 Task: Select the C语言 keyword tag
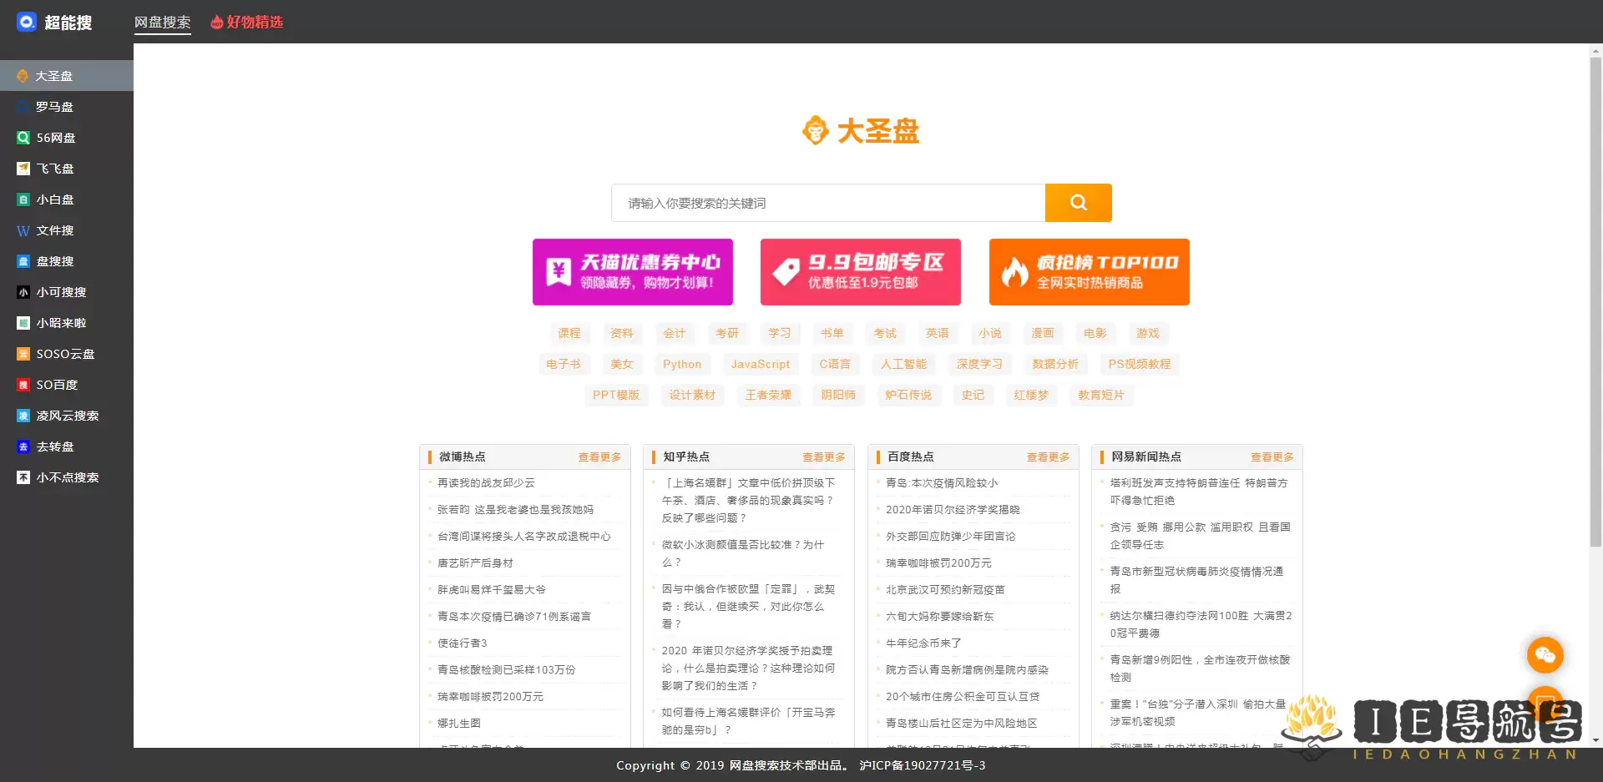pos(835,364)
